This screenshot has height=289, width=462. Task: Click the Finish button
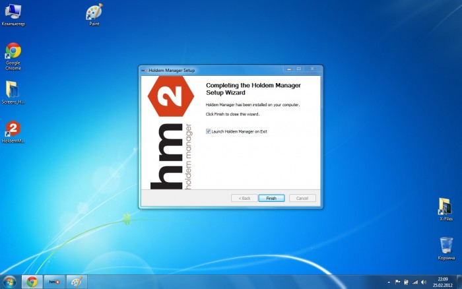point(271,198)
